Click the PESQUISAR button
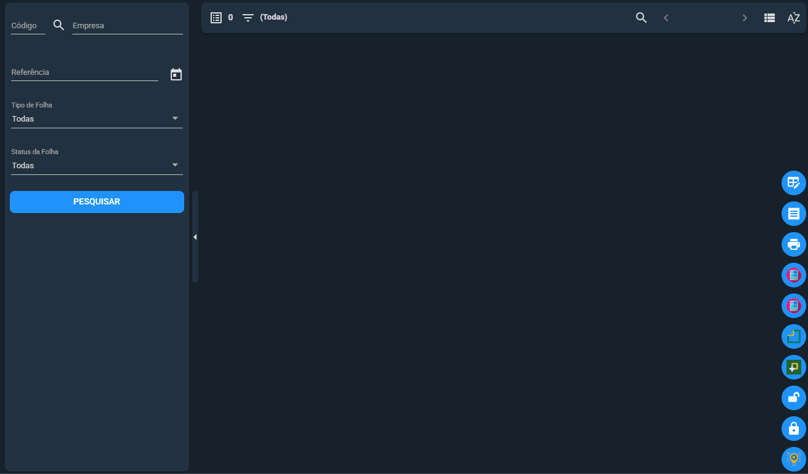This screenshot has height=474, width=808. coord(97,202)
